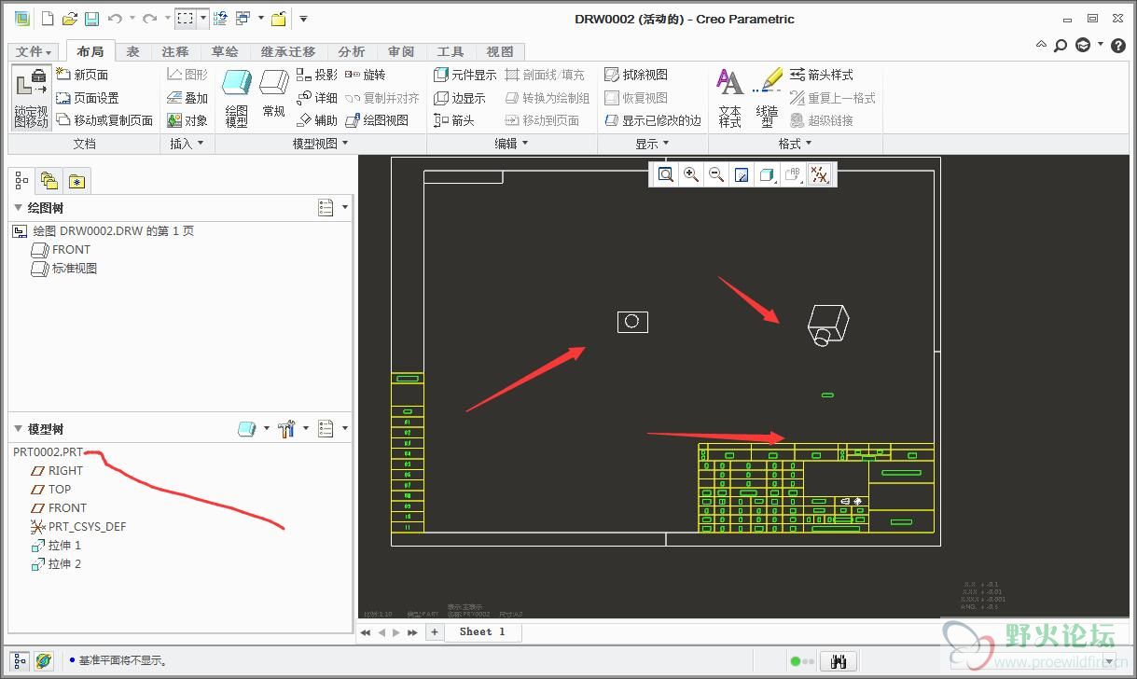Insert a 投影 projection view
The image size is (1137, 679).
pos(317,75)
